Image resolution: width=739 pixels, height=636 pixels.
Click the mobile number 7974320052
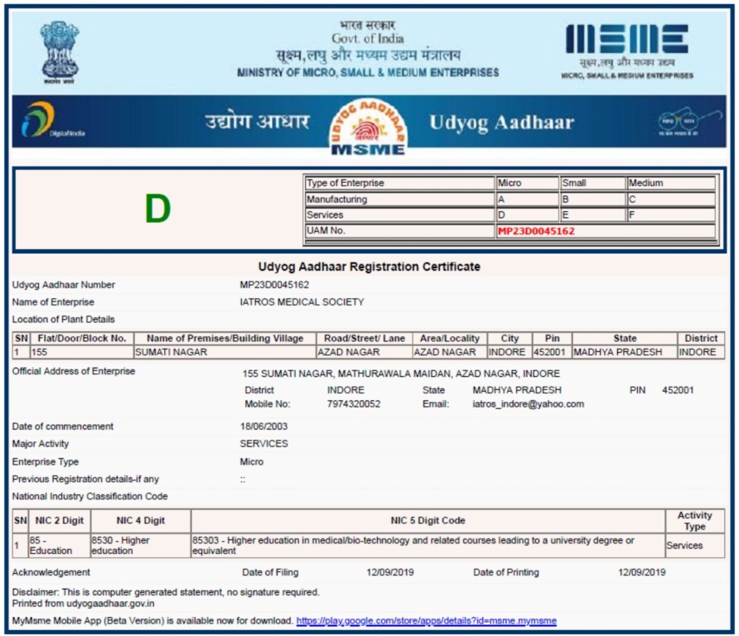click(354, 404)
